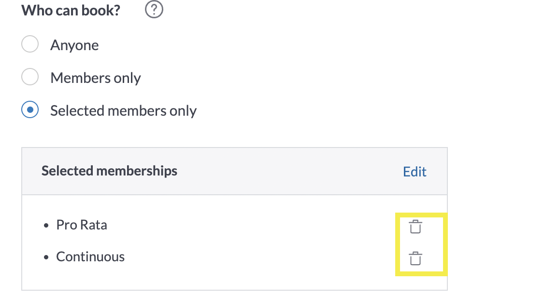Select the Continuous list entry text
Image resolution: width=544 pixels, height=296 pixels.
click(90, 257)
